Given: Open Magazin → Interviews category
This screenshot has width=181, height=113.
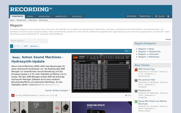Looking at the screenshot, I should tap(148, 54).
